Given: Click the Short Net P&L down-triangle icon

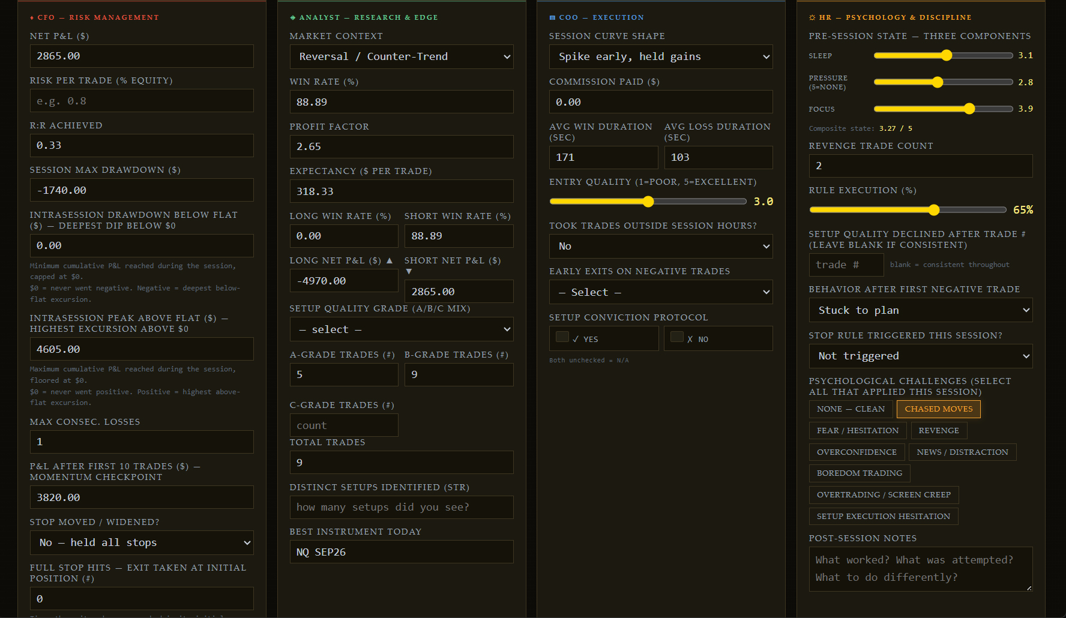Looking at the screenshot, I should [409, 272].
